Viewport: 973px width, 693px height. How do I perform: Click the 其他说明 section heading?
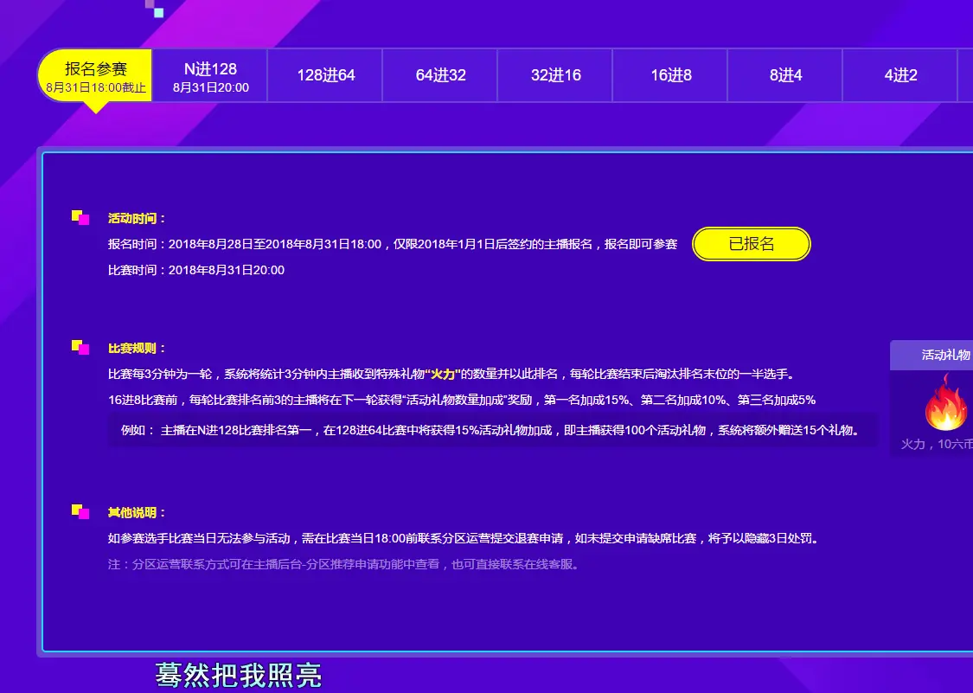click(137, 513)
